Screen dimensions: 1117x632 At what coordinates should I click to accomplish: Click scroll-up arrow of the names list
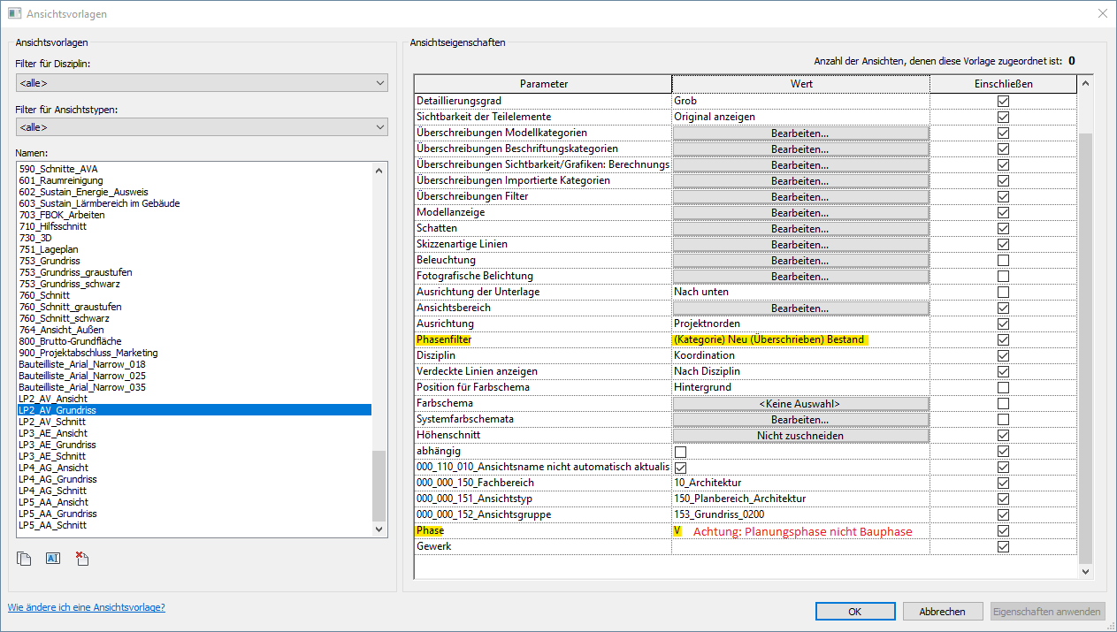[x=379, y=169]
